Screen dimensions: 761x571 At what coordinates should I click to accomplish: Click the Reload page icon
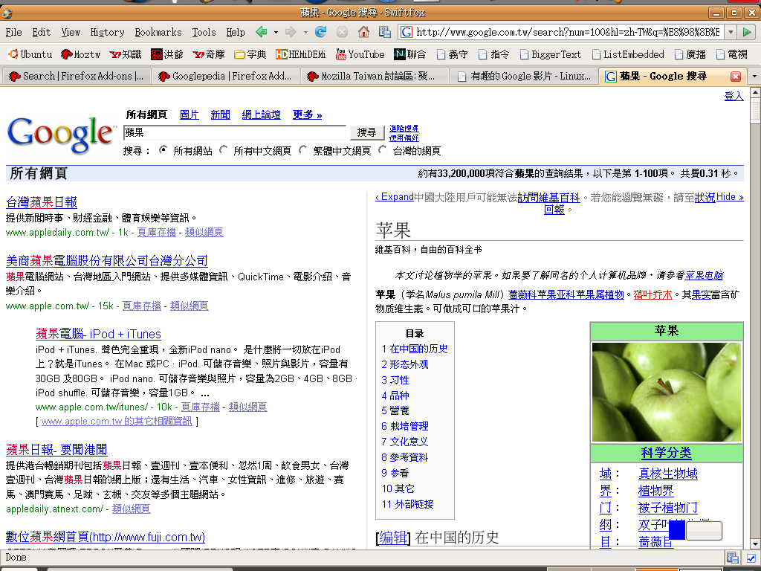tap(320, 32)
